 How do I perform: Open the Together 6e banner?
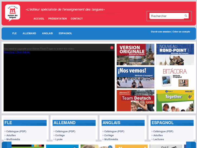pyautogui.click(x=175, y=100)
